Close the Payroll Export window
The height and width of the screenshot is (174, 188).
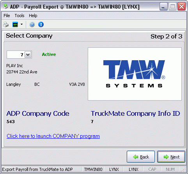point(181,6)
